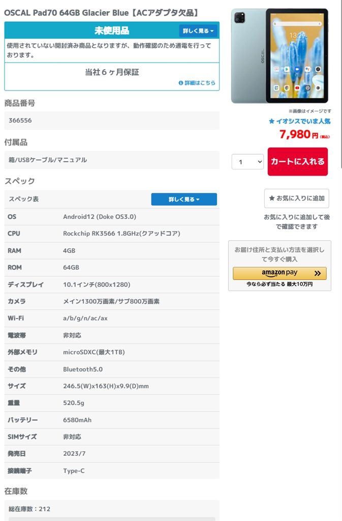The image size is (342, 521).
Task: Click Android12 (Doke OS3.0) value
Action: click(100, 217)
